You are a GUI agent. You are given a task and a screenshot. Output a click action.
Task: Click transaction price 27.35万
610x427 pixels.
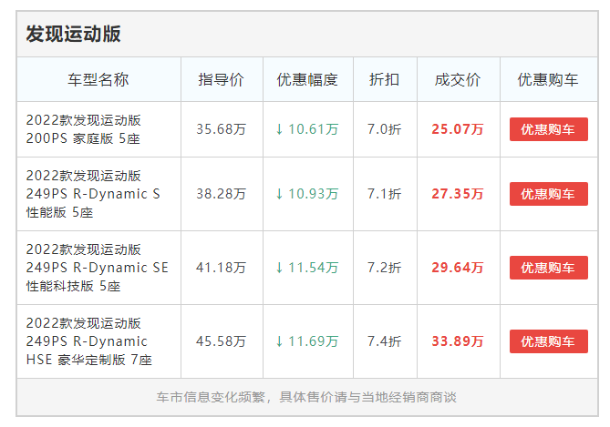(x=458, y=194)
